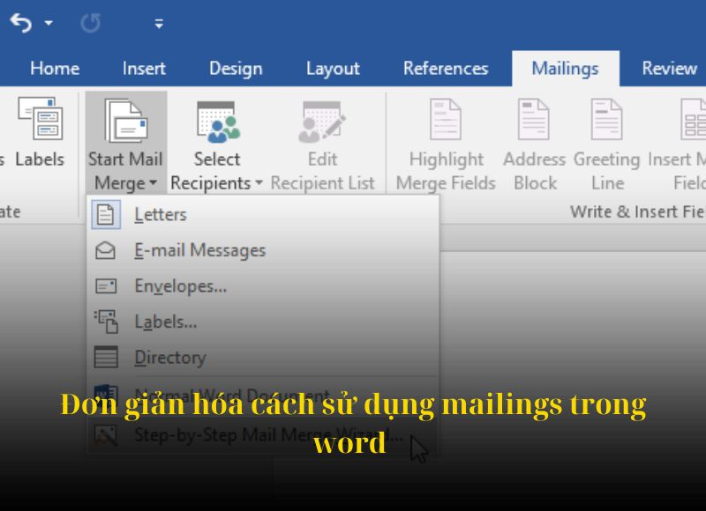Click the Highlight Merge Fields label
This screenshot has height=511, width=706.
pos(446,171)
